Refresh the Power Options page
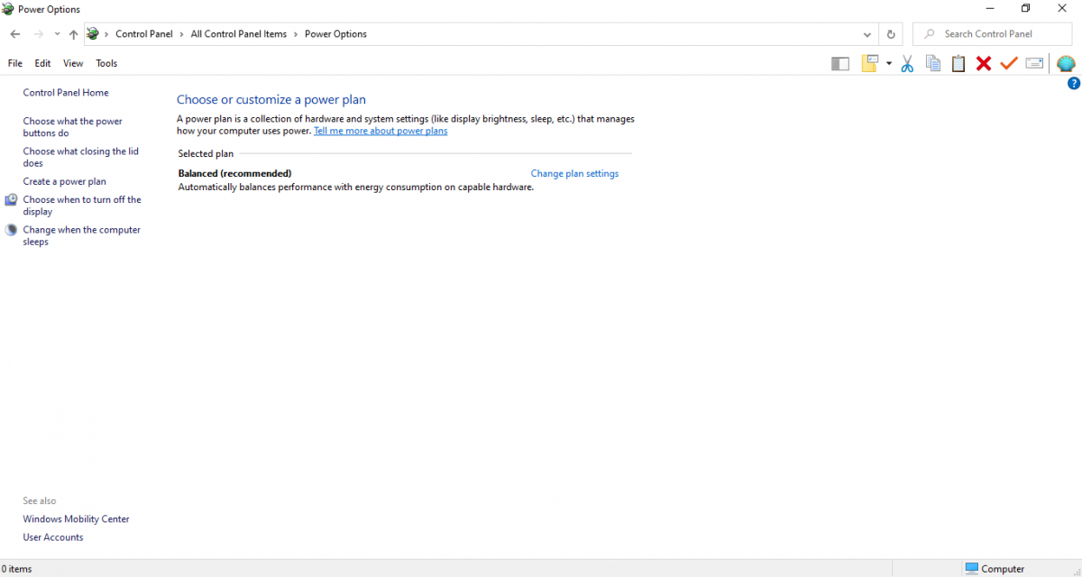 891,34
